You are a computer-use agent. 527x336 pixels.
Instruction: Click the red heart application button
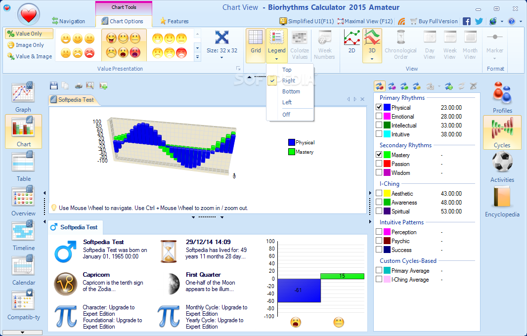29,15
